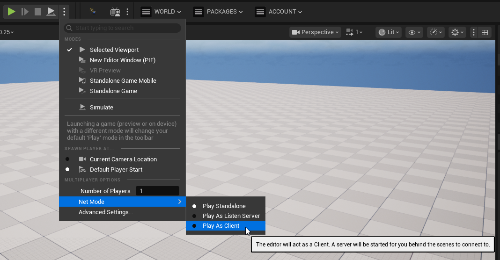The image size is (500, 260).
Task: Click the Start typing to search field
Action: click(123, 28)
